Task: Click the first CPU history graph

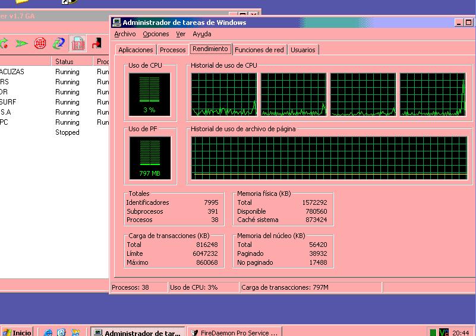Action: pos(223,94)
